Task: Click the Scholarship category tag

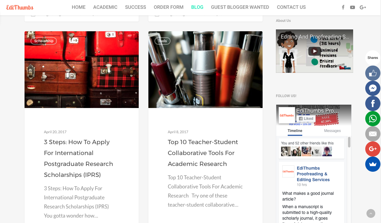Action: [x=44, y=41]
